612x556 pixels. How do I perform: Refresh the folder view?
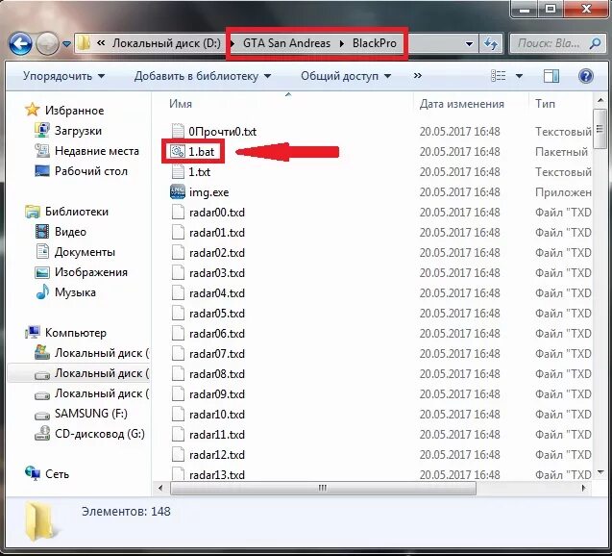491,43
